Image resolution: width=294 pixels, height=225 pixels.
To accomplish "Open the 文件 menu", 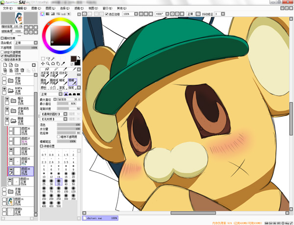I will click(8, 8).
